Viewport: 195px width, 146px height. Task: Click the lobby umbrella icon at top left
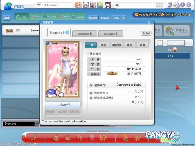(x=8, y=6)
